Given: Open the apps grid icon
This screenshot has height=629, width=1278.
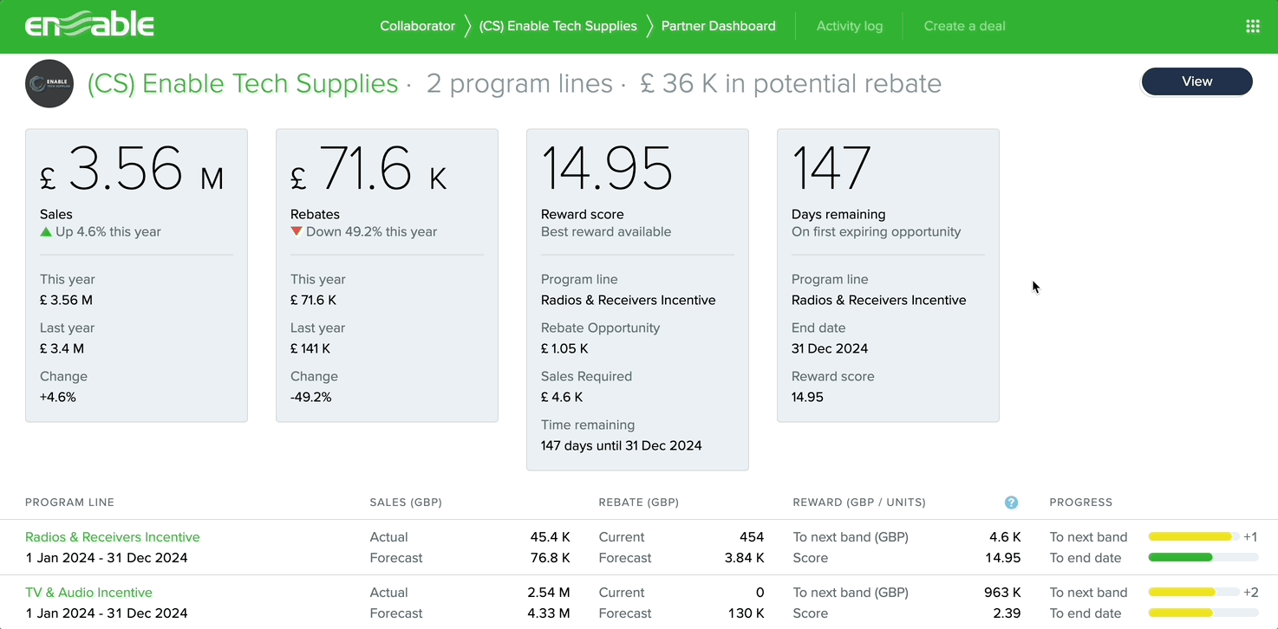Looking at the screenshot, I should click(1252, 26).
